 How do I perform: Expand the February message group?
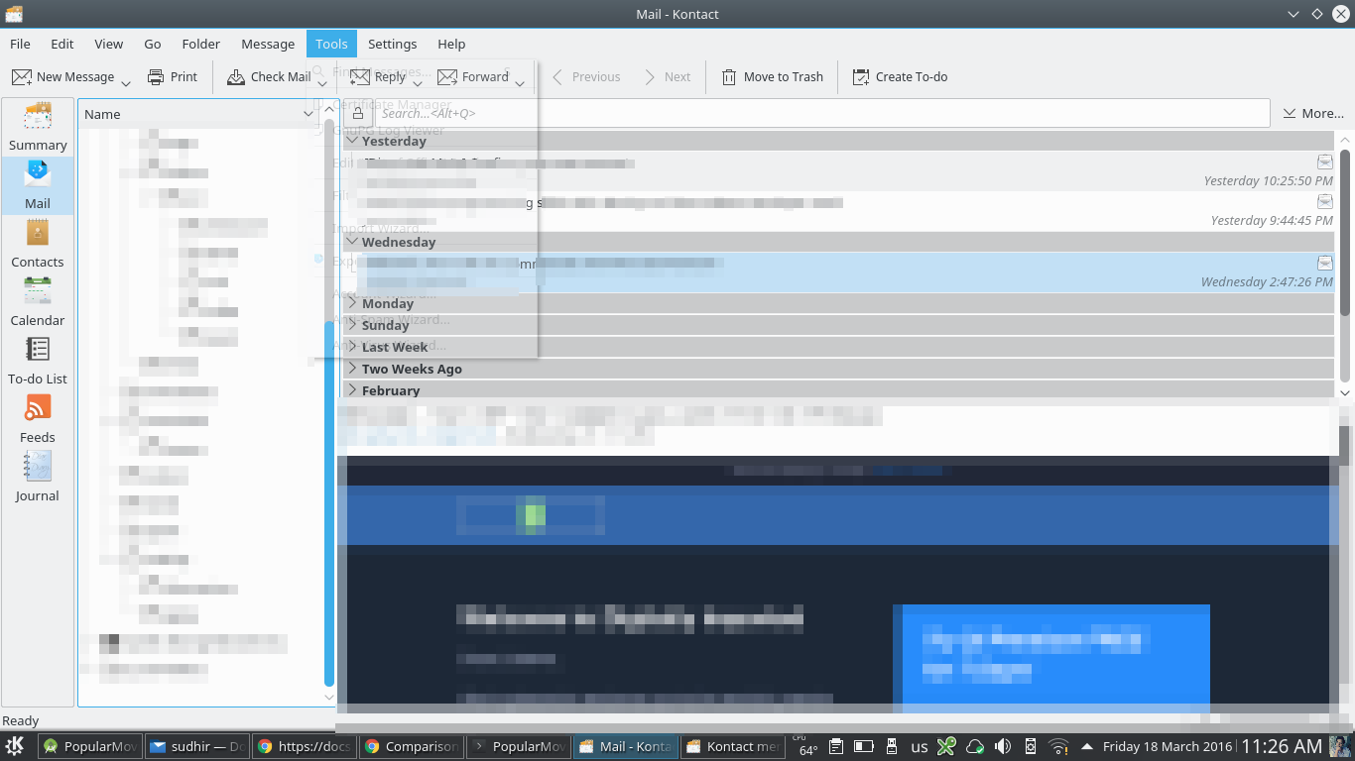(x=351, y=390)
